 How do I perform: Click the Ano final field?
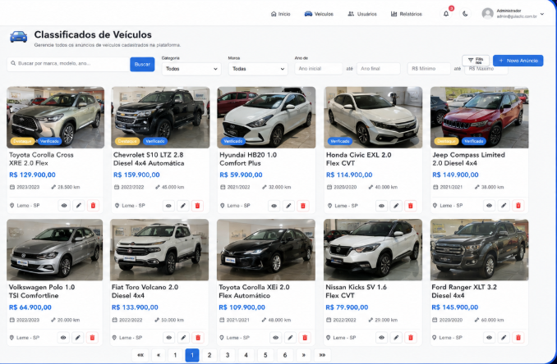[379, 68]
